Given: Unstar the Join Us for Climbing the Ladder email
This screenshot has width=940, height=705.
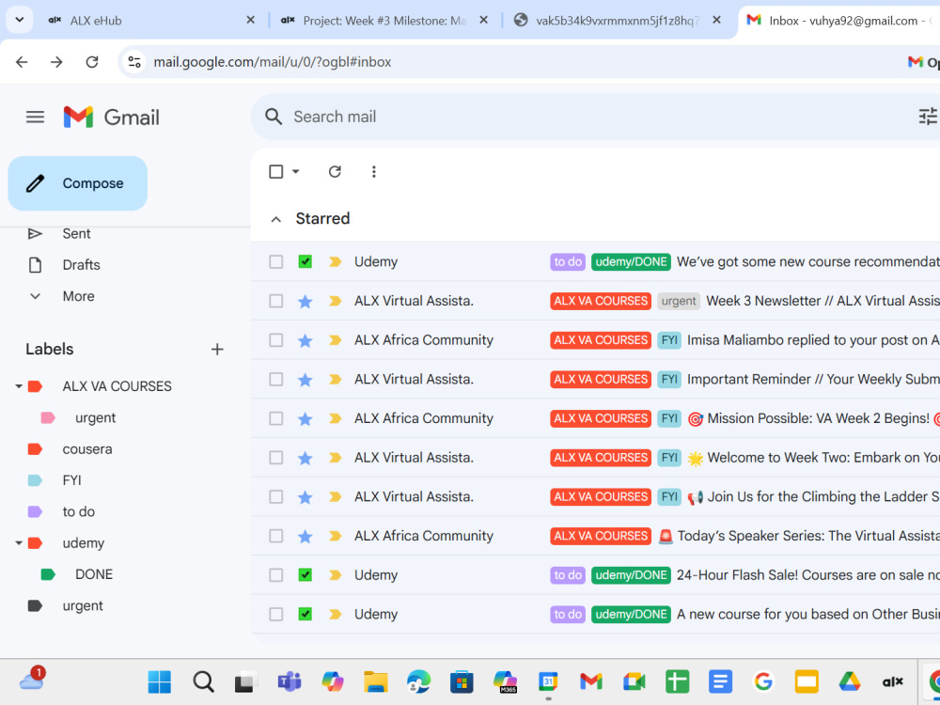Looking at the screenshot, I should pyautogui.click(x=305, y=497).
